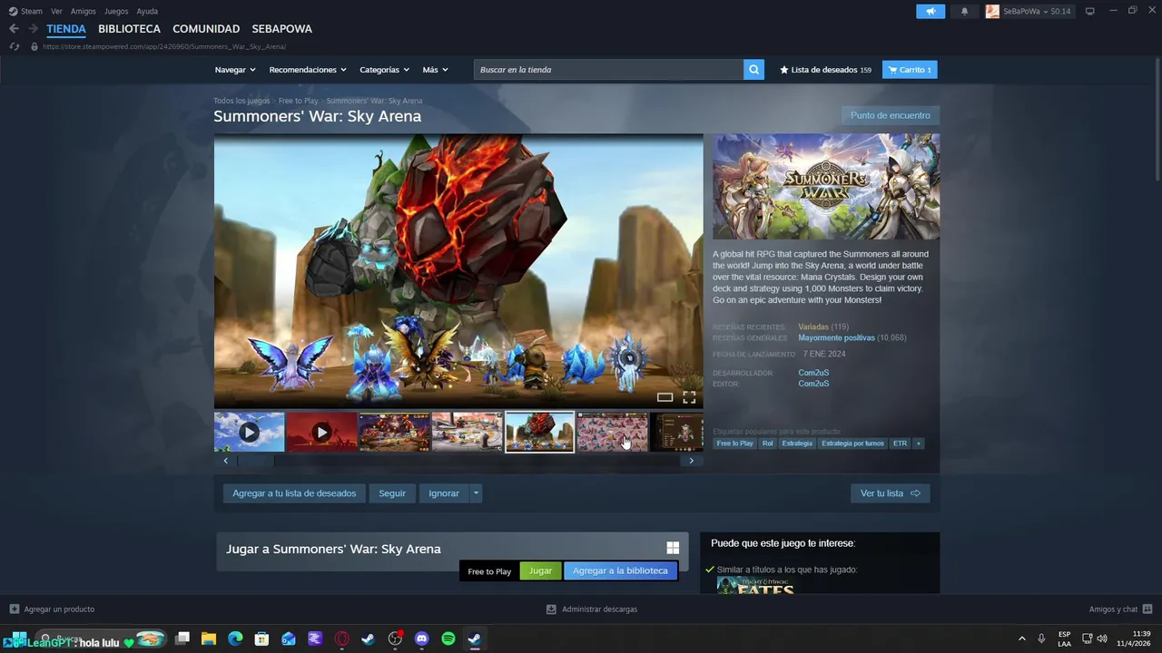
Task: Open the SeBaPoWa account dropdown
Action: coord(1037,11)
